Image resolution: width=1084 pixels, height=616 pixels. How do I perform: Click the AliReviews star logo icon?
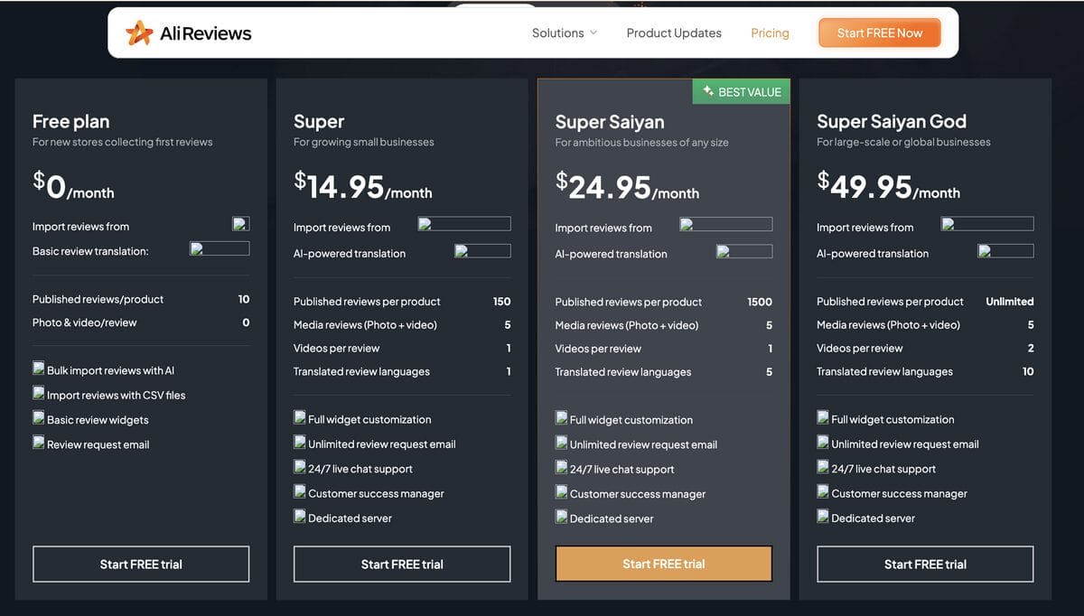140,33
